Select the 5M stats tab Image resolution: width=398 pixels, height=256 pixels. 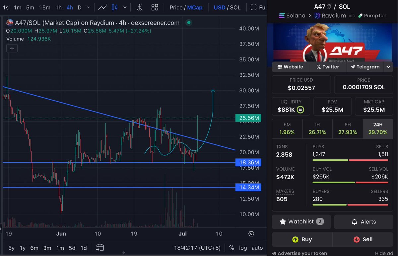pyautogui.click(x=287, y=129)
